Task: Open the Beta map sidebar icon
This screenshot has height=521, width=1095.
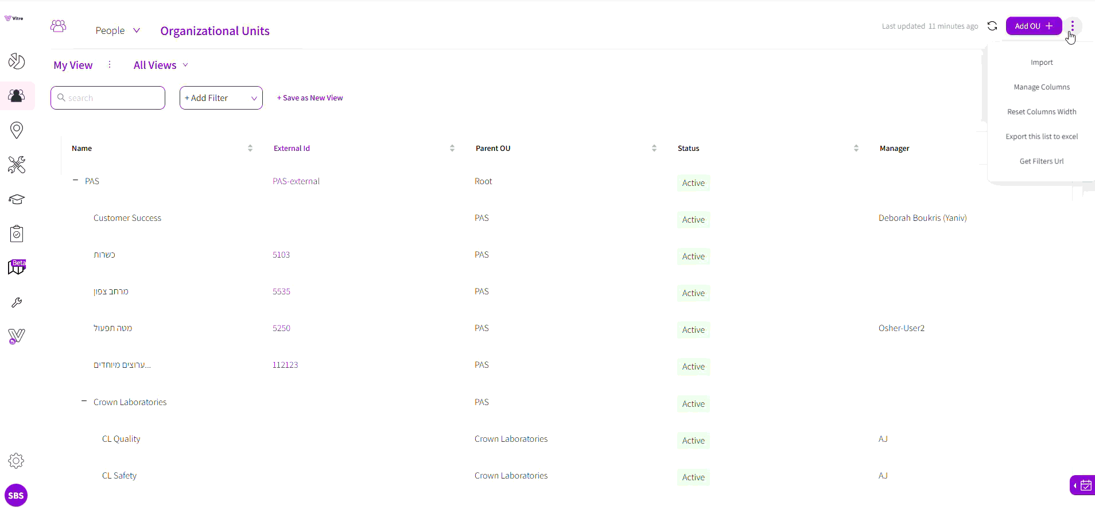Action: tap(17, 267)
